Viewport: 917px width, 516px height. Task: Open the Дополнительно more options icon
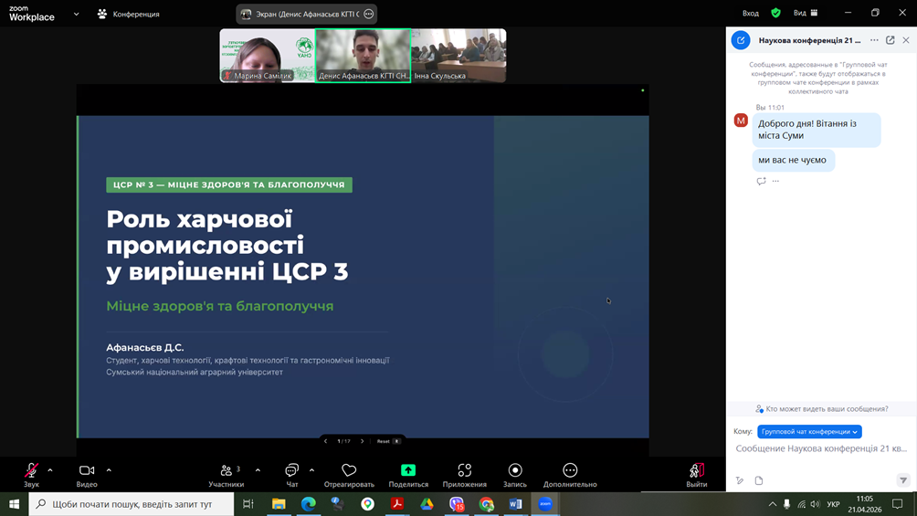pos(570,470)
